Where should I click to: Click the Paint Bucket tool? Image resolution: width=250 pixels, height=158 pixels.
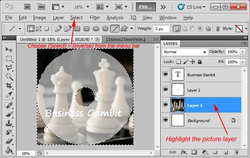pos(9,150)
